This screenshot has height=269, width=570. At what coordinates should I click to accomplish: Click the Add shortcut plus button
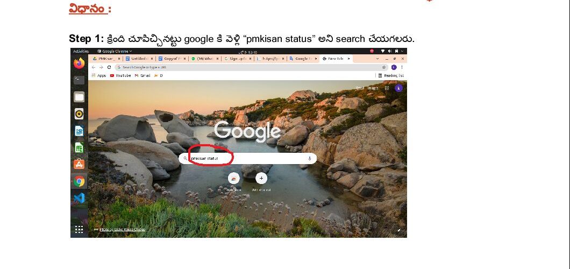(261, 178)
